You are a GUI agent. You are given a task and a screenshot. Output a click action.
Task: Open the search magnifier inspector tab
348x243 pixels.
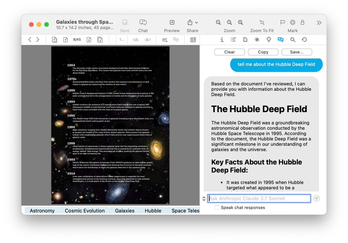point(293,40)
